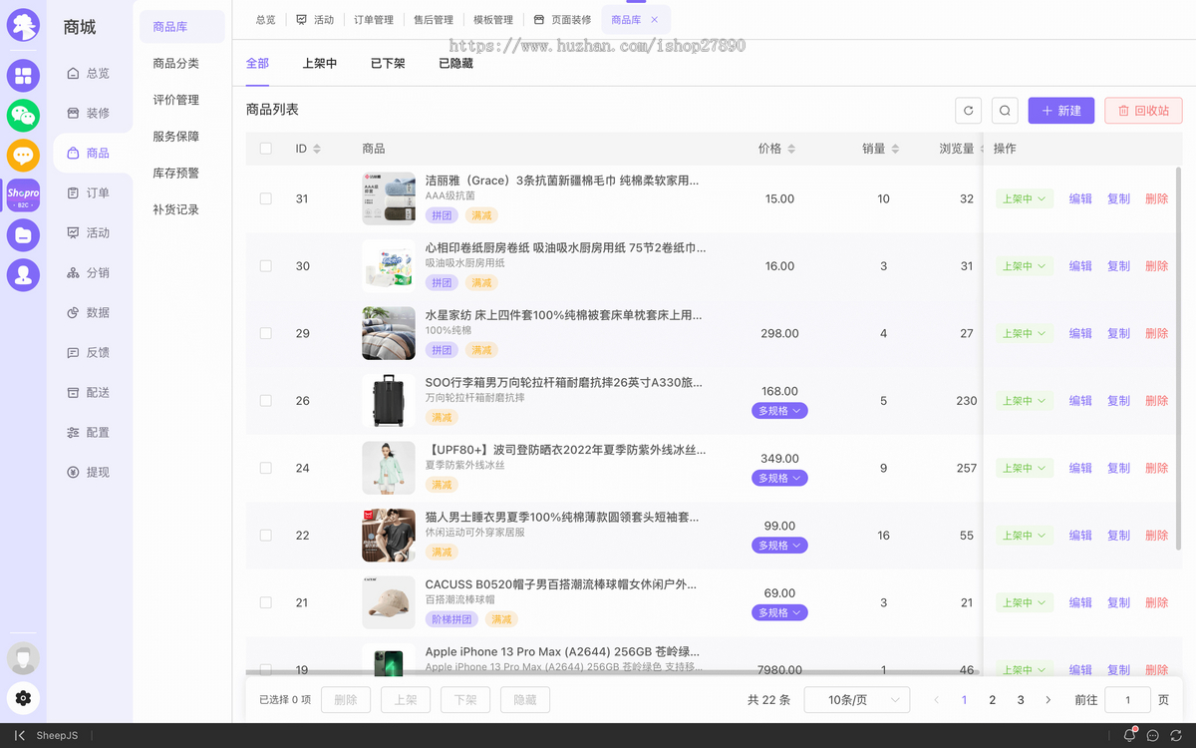This screenshot has width=1196, height=748.
Task: Check the row checkbox for ID 24
Action: click(265, 468)
